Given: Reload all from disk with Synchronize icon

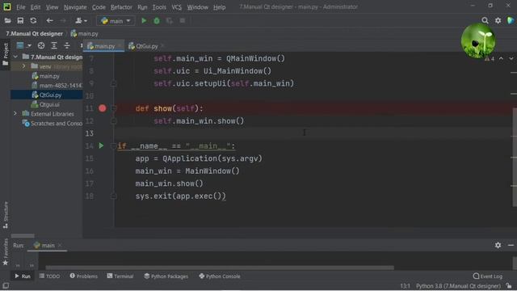Looking at the screenshot, I should click(x=33, y=21).
